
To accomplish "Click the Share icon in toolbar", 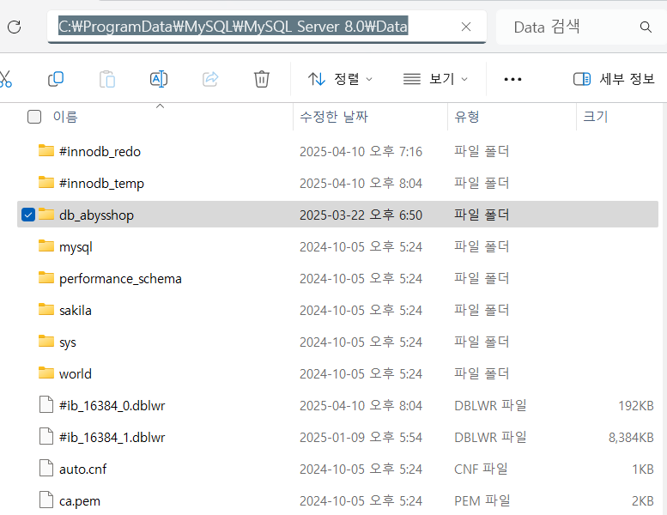I will 210,79.
